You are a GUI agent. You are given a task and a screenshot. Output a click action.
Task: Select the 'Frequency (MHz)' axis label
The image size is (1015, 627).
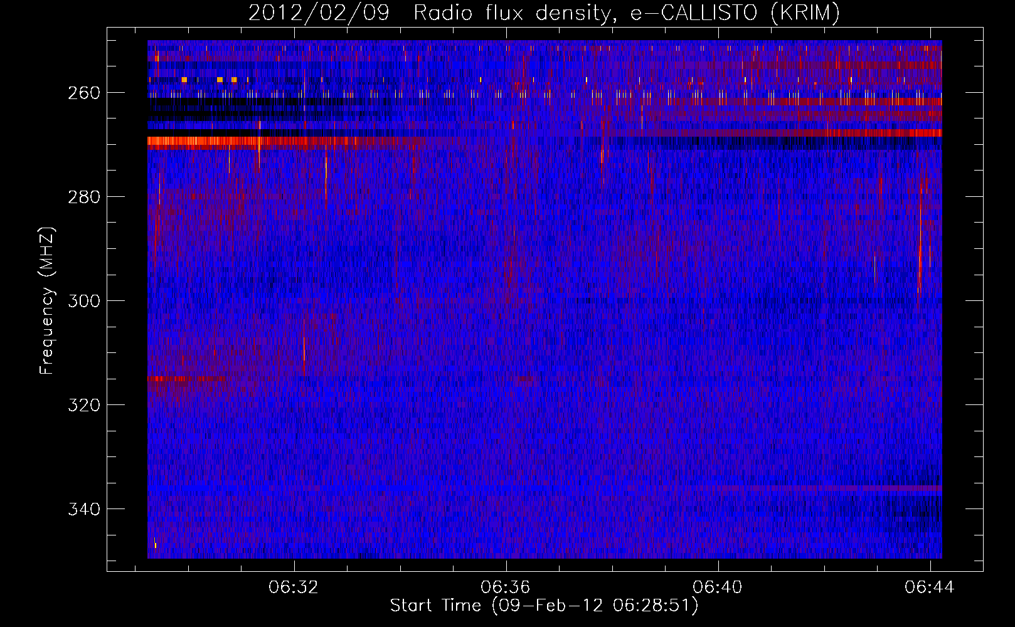47,300
